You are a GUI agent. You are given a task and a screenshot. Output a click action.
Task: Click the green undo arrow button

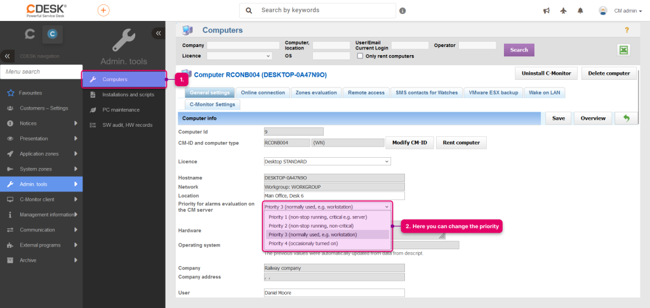627,118
